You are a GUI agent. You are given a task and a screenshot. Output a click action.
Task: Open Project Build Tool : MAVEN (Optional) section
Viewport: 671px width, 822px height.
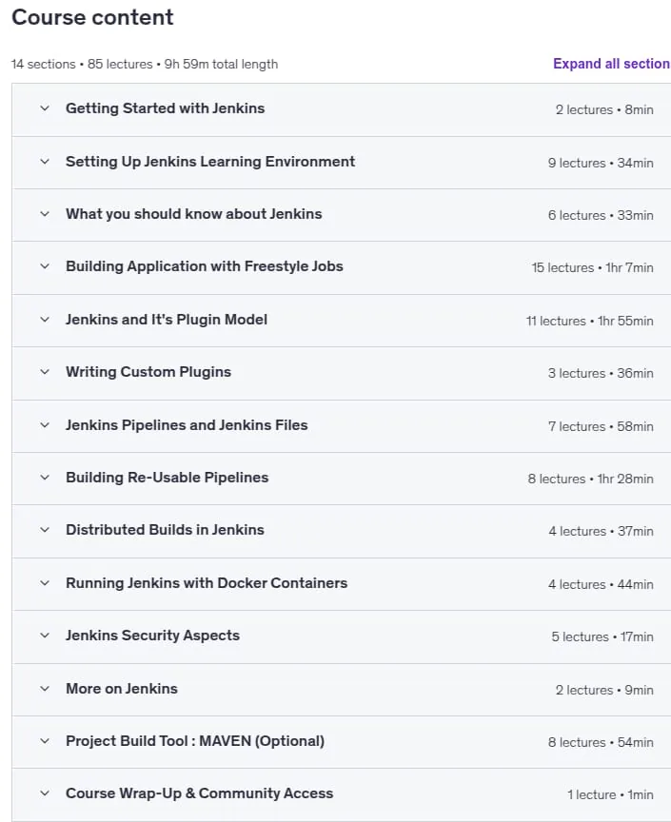click(195, 741)
